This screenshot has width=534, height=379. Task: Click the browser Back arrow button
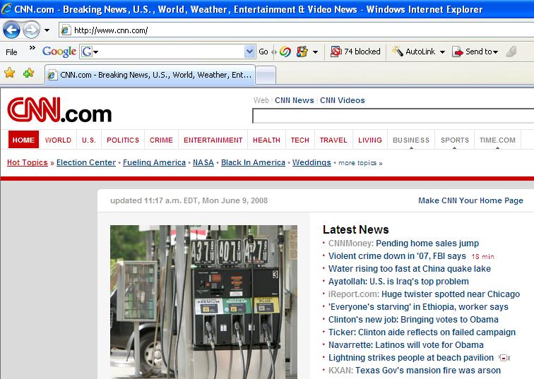click(x=12, y=30)
